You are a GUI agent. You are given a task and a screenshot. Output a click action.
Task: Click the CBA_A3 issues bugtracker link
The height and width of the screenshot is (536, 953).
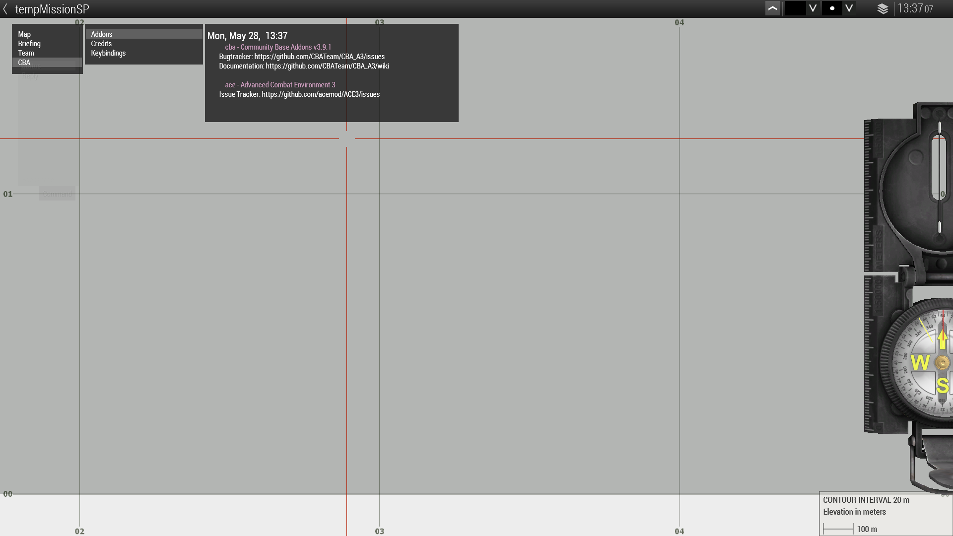(x=319, y=57)
